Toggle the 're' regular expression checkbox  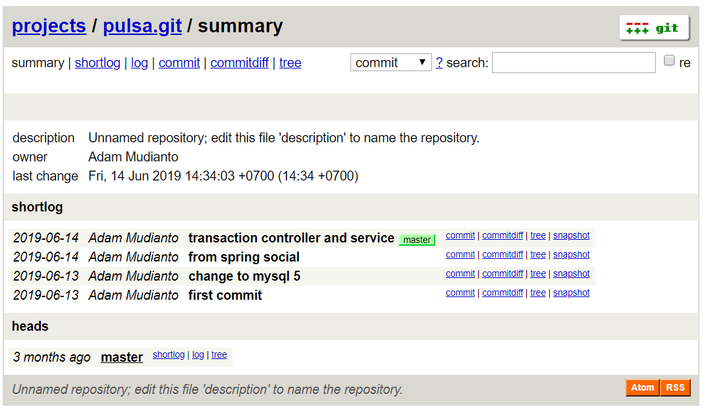(x=669, y=61)
